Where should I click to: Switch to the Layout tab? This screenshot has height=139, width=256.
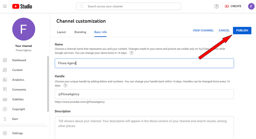61,32
